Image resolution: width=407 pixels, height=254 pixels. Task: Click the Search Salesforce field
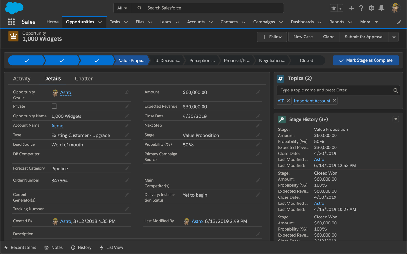tap(207, 8)
